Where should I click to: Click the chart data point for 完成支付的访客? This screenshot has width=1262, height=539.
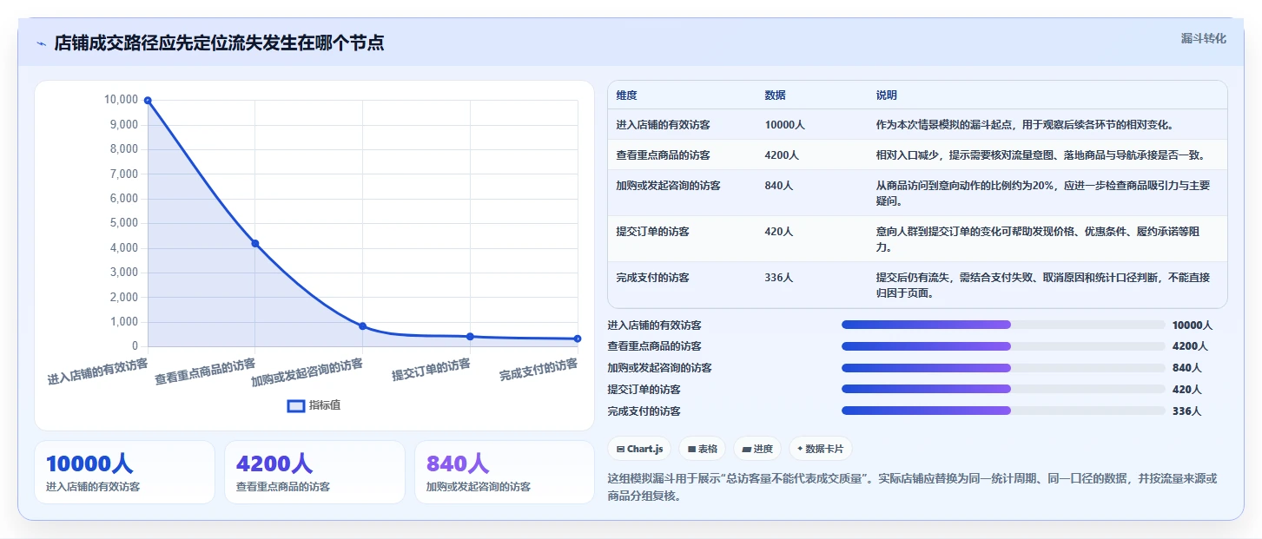[578, 339]
